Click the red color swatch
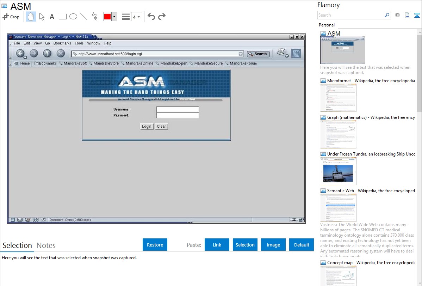 tap(107, 17)
